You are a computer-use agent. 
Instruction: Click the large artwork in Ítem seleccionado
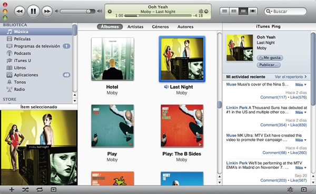tap(39, 148)
